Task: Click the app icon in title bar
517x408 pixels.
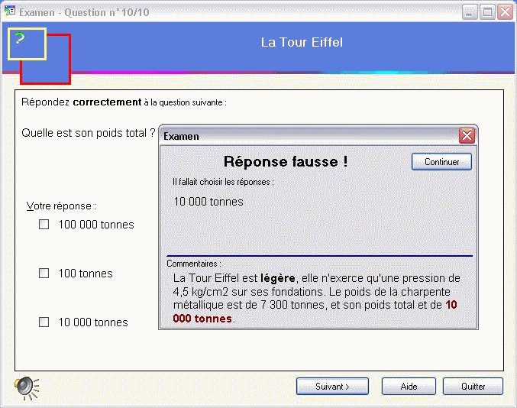Action: [10, 11]
